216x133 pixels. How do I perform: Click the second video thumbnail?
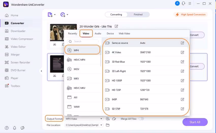point(57,64)
